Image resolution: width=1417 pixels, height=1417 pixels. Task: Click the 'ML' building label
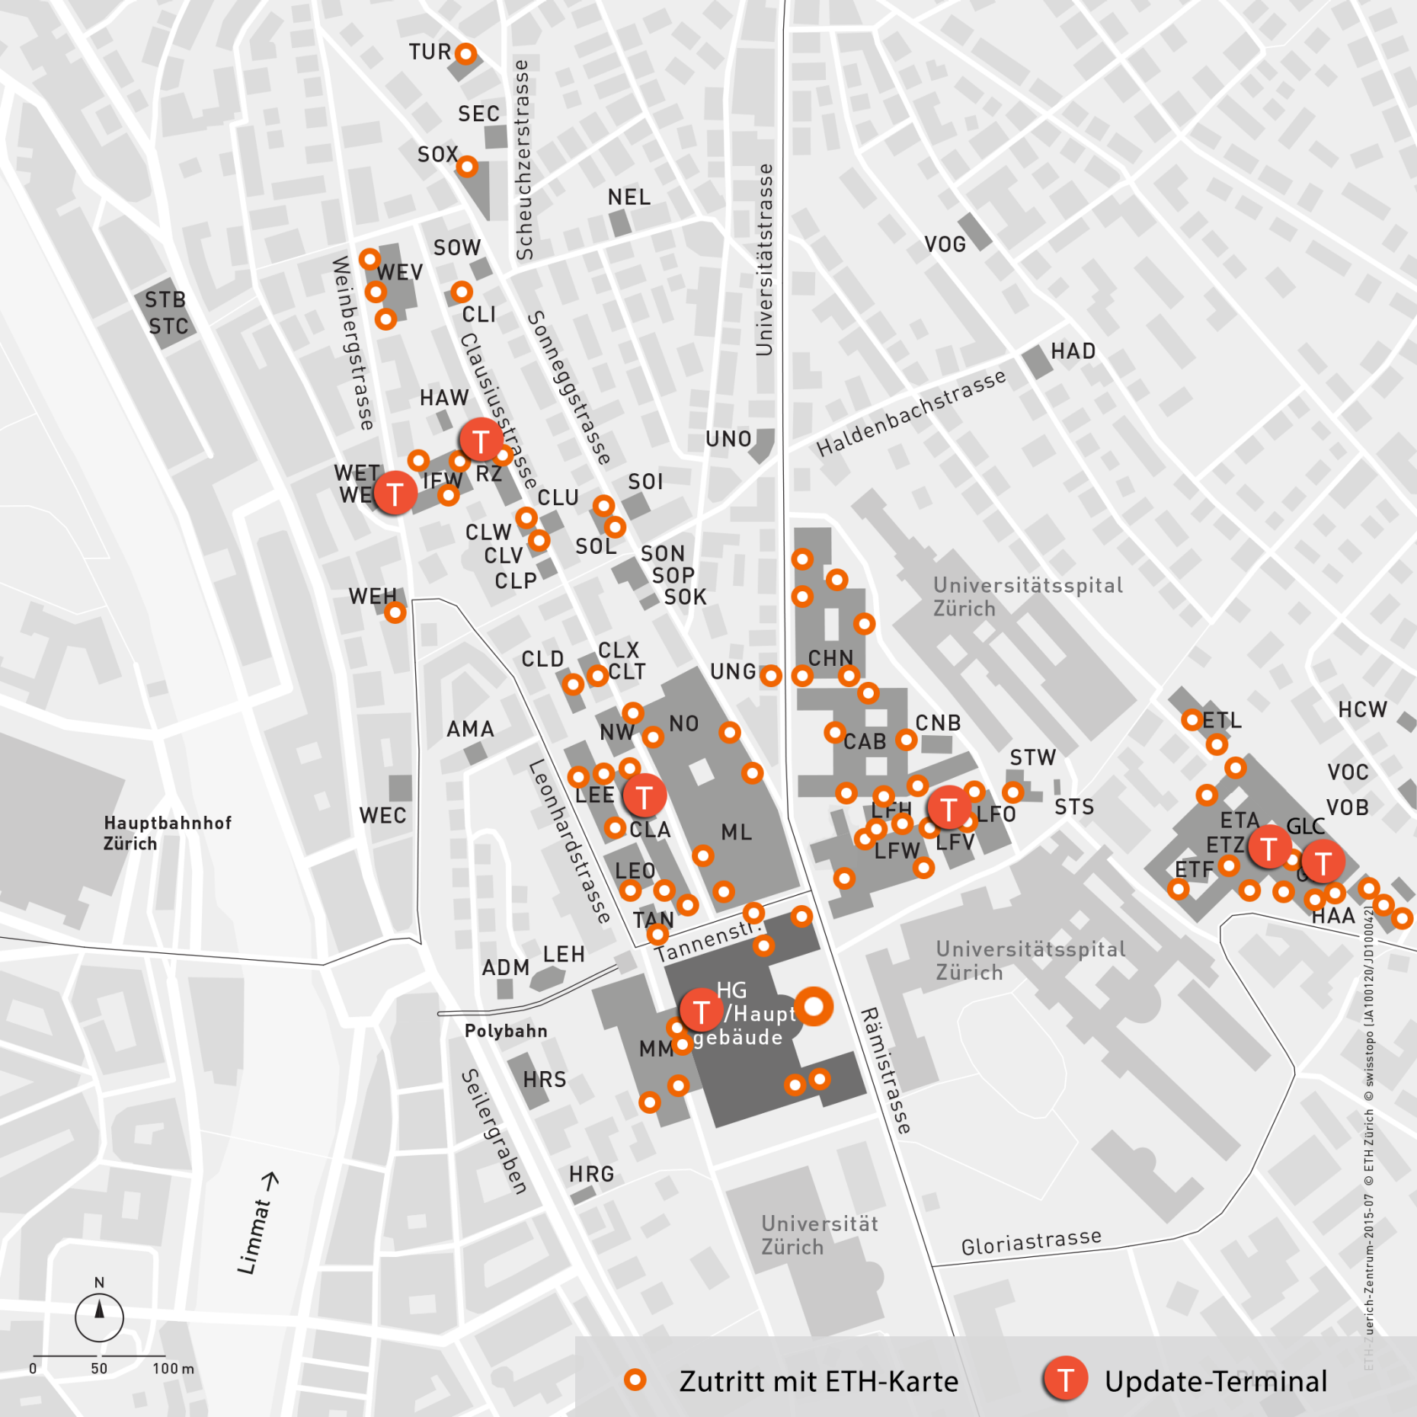pyautogui.click(x=736, y=832)
